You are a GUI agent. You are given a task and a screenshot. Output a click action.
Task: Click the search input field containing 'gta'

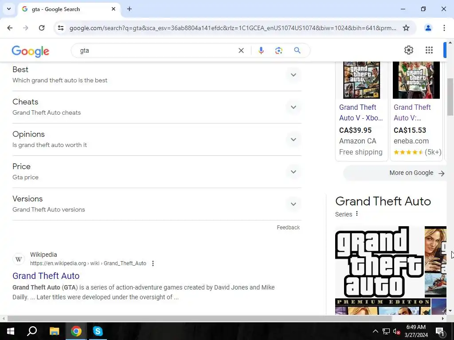(x=157, y=50)
